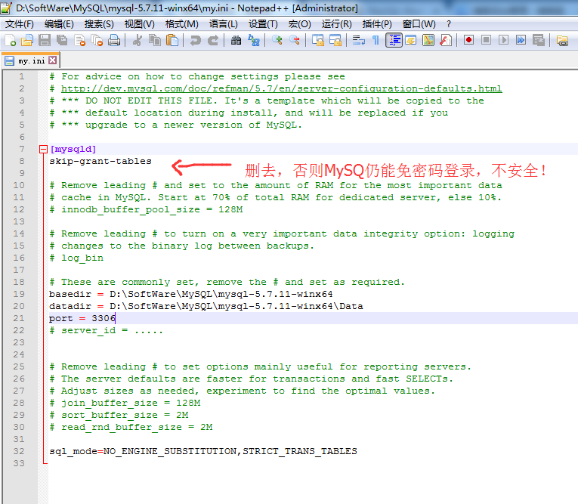Click the [mysqld] section header text
The height and width of the screenshot is (504, 578).
[73, 149]
